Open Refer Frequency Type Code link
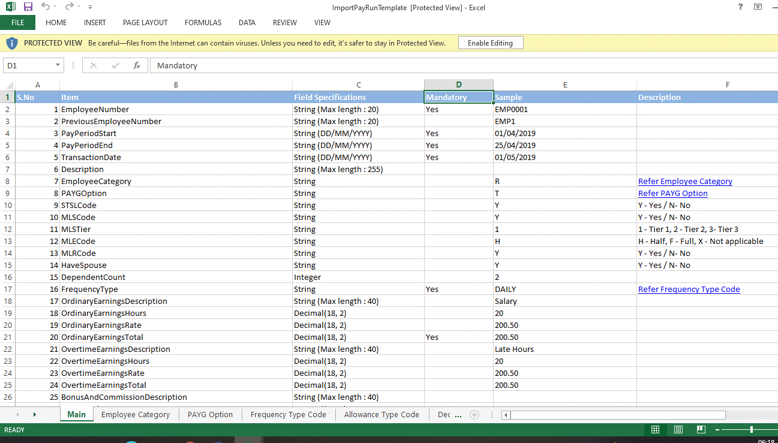The image size is (778, 443). (689, 289)
